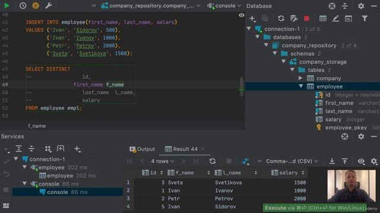Image resolution: width=380 pixels, height=213 pixels.
Task: Run the query with the green Execute button
Action: point(7,5)
